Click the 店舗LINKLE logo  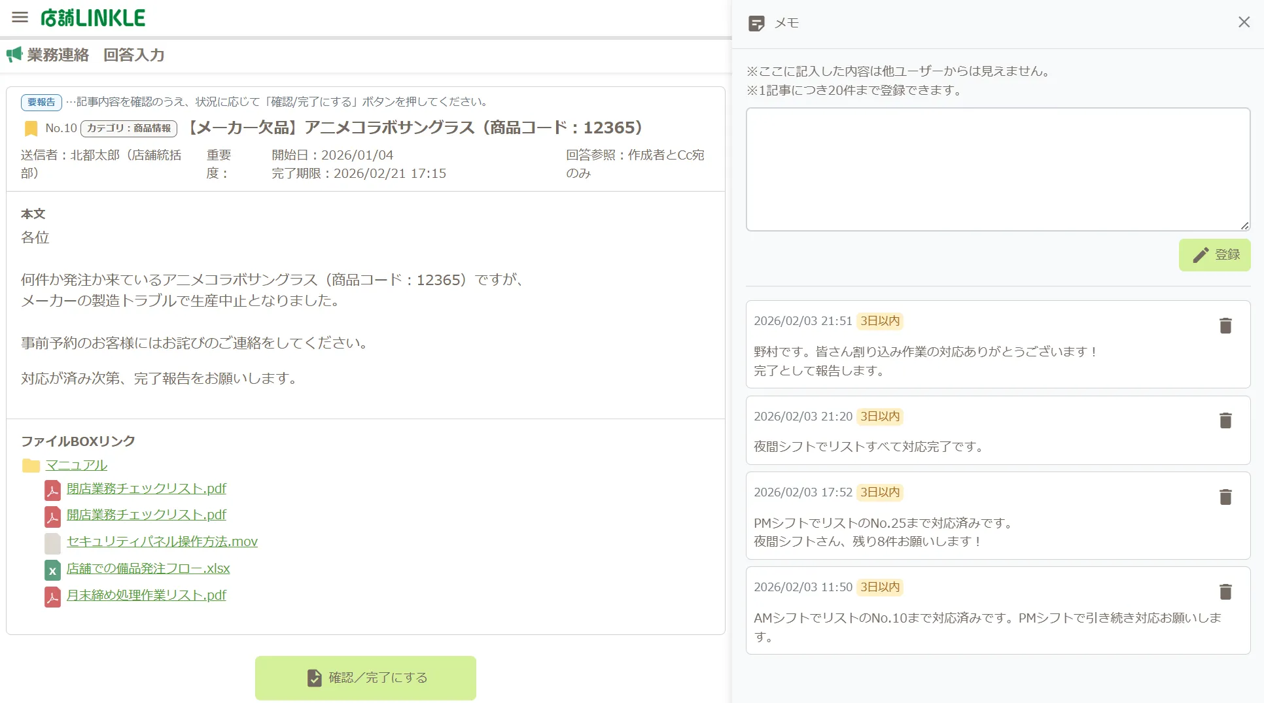click(93, 17)
